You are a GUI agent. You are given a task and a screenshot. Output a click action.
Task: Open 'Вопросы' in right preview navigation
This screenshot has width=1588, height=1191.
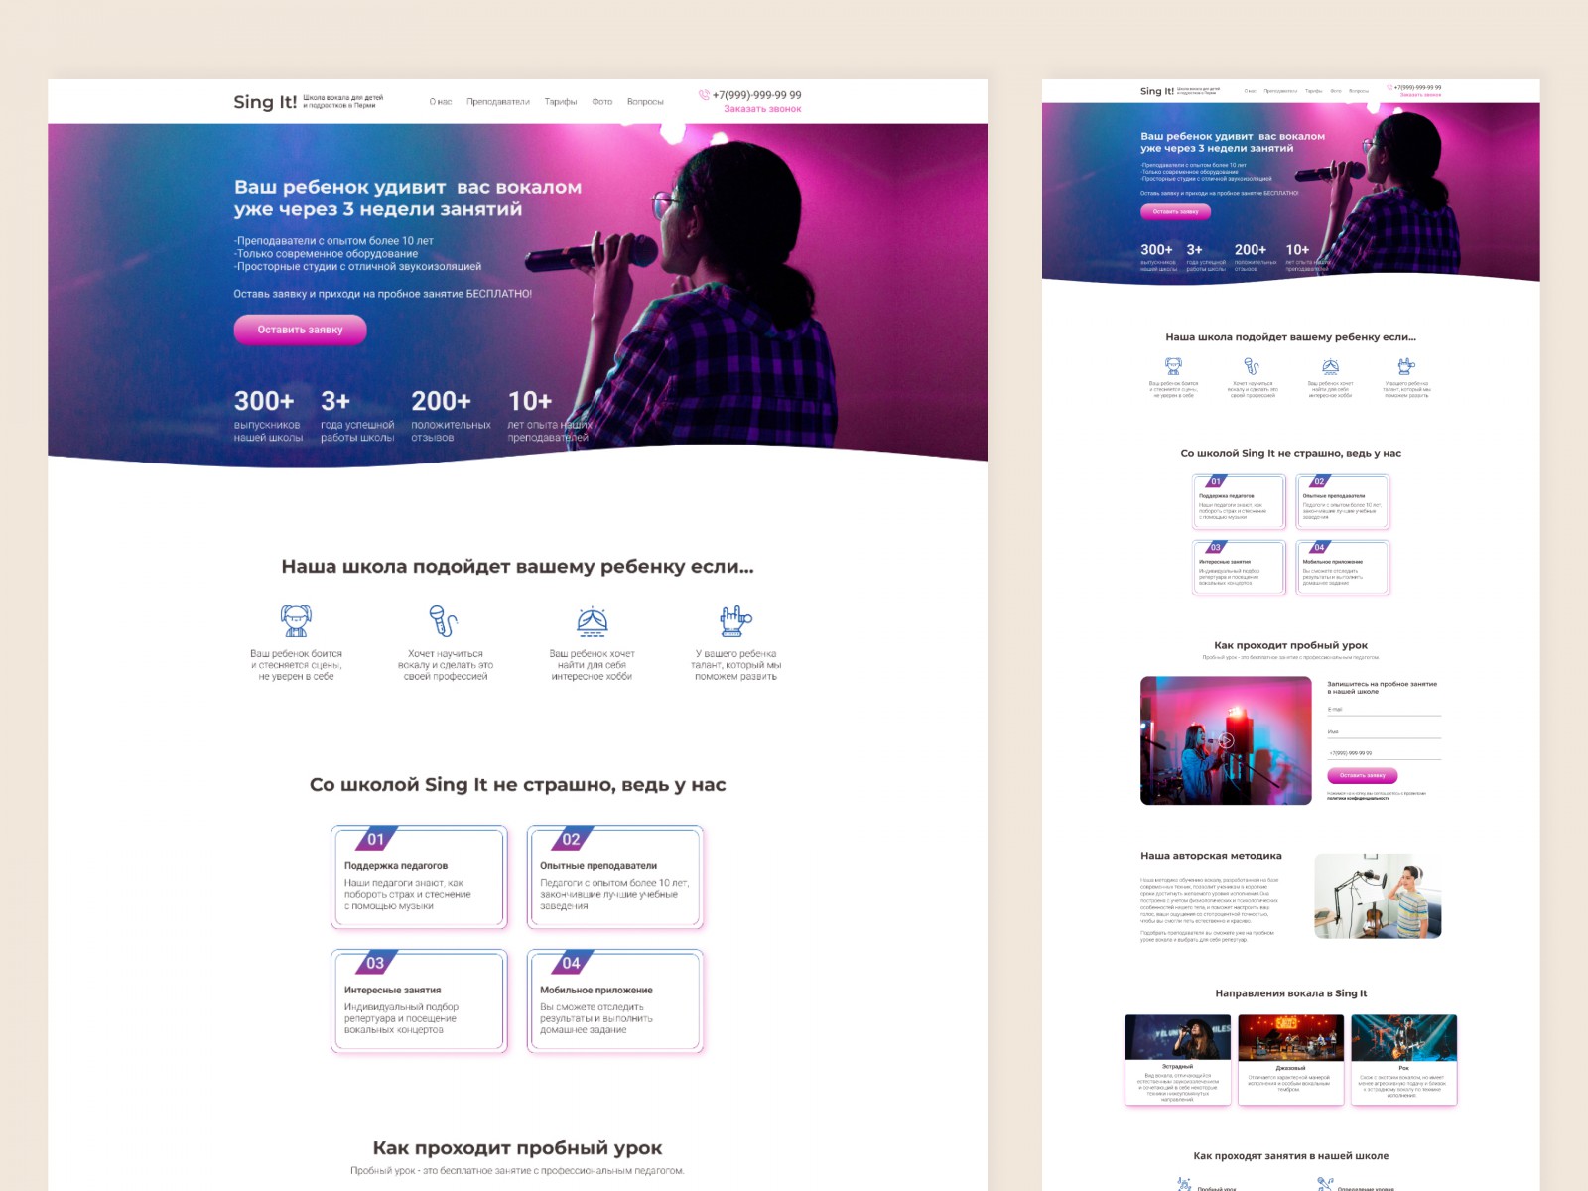coord(1359,91)
